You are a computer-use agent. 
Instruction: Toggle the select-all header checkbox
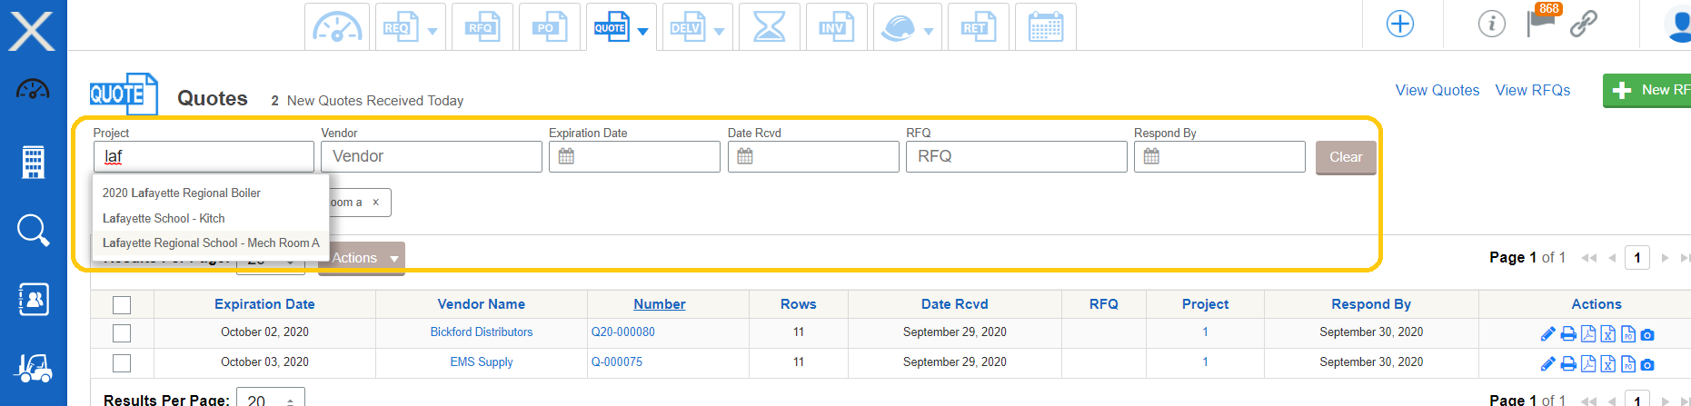tap(122, 305)
